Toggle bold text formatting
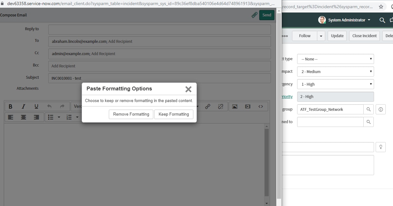Viewport: 393px width, 206px height. (10, 106)
